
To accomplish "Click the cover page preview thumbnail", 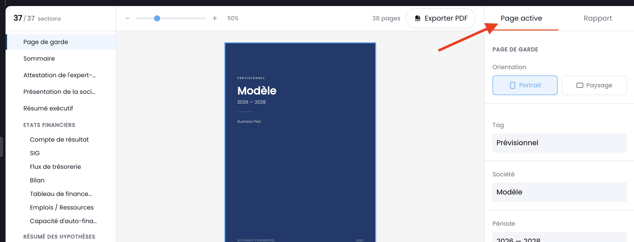I will pyautogui.click(x=300, y=142).
